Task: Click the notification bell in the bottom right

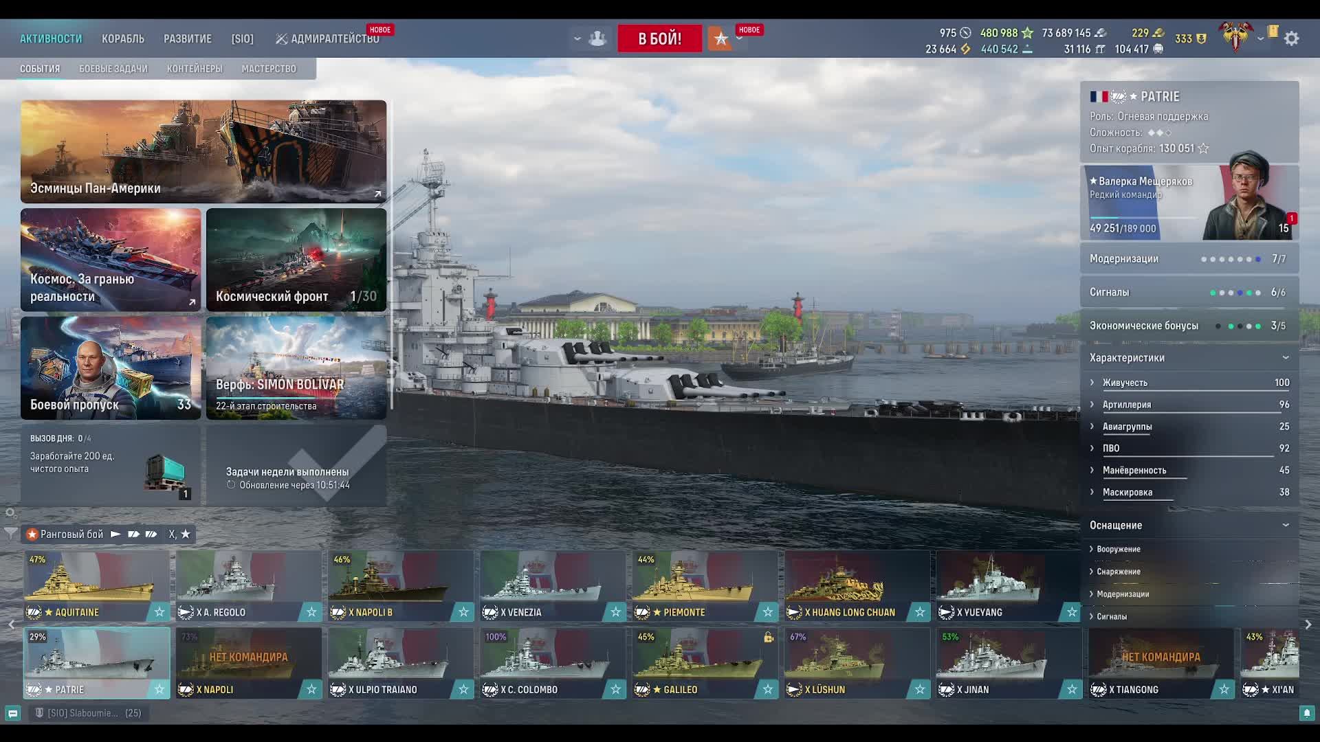Action: (1306, 713)
